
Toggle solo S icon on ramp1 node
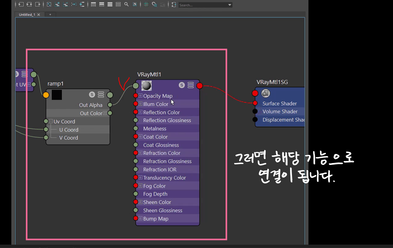tap(92, 94)
